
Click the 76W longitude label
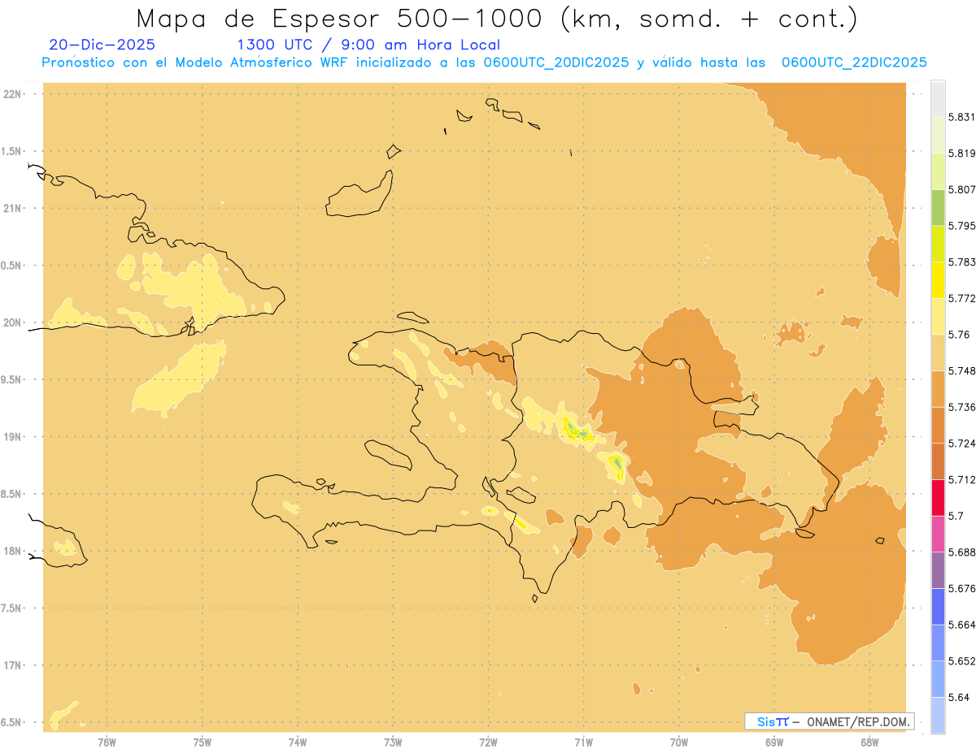pyautogui.click(x=107, y=741)
